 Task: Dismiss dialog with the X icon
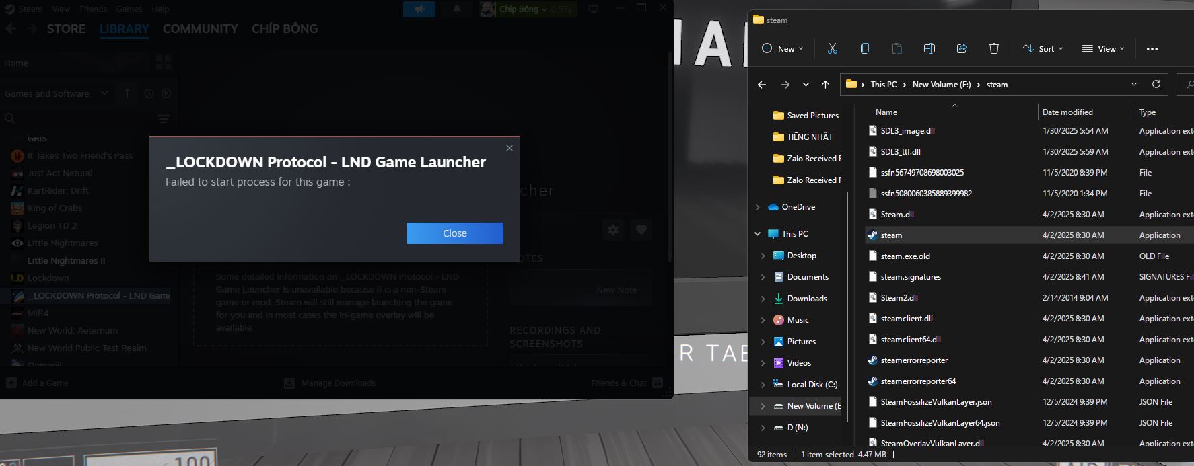[510, 148]
